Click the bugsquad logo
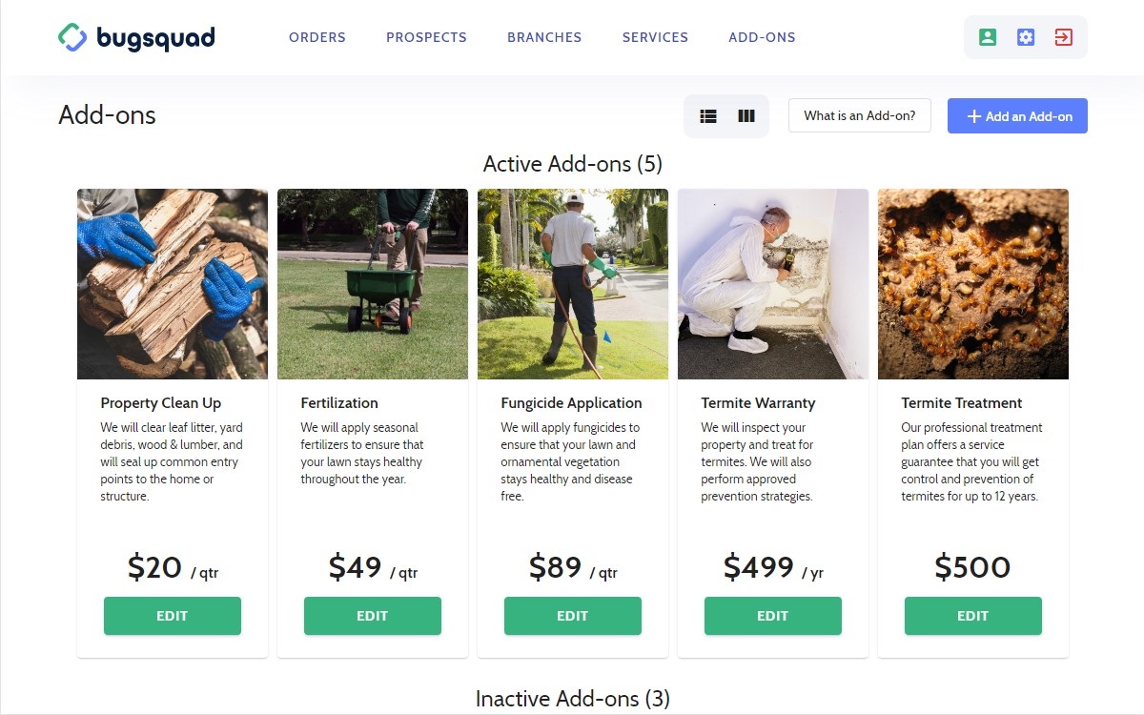This screenshot has height=715, width=1144. pyautogui.click(x=136, y=37)
